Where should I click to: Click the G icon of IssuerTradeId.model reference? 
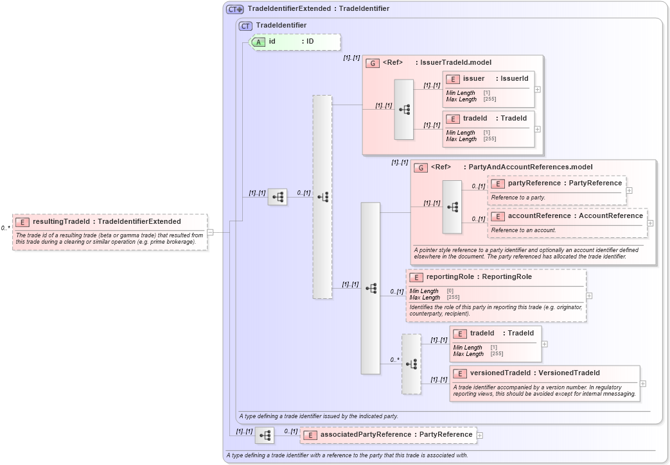coord(371,62)
